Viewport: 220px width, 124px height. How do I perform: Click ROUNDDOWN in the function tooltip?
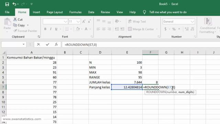coord(156,92)
